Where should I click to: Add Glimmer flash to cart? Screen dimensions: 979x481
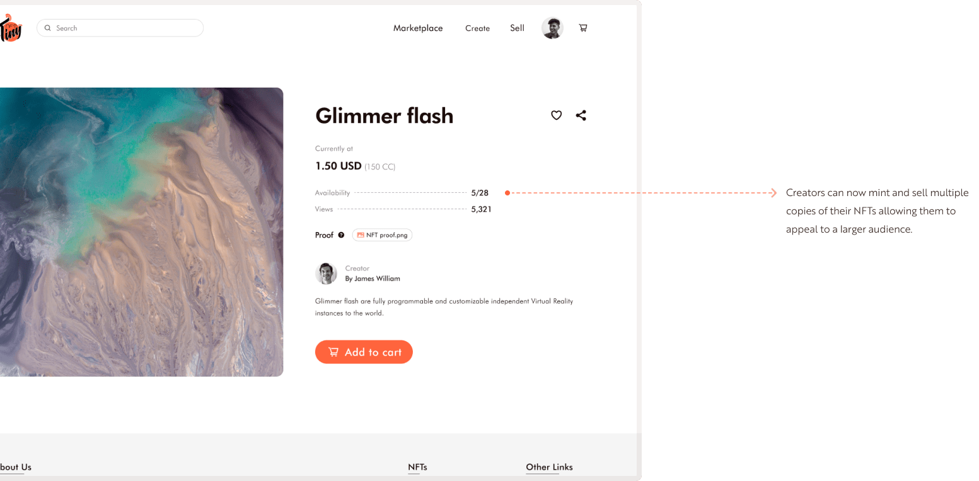[x=364, y=352]
